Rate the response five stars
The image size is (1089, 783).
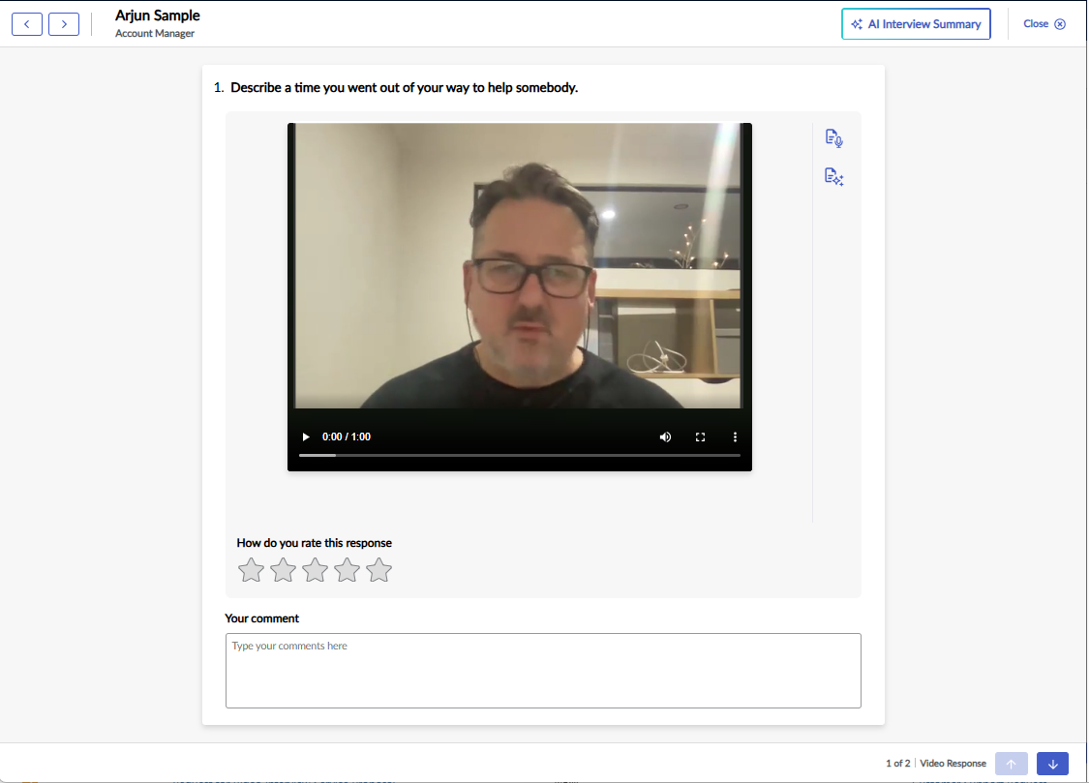(x=379, y=571)
